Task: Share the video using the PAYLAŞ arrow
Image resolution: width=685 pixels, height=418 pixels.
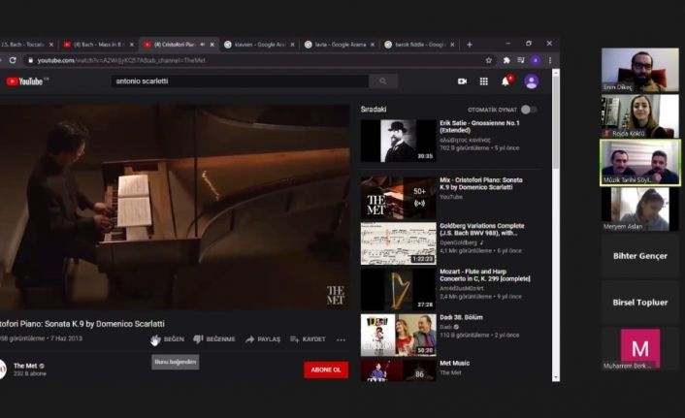Action: click(x=250, y=339)
